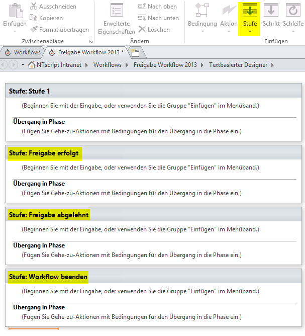Image resolution: width=305 pixels, height=336 pixels.
Task: Click Ausschneiden scissors icon
Action: tap(34, 7)
